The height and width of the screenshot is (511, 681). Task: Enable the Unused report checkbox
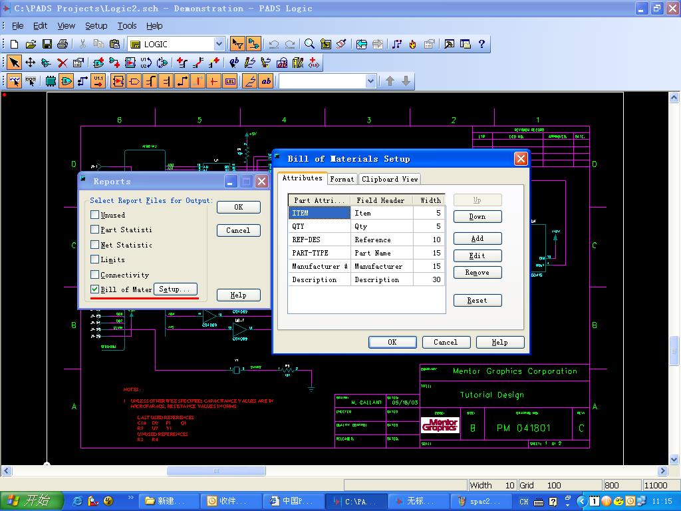(x=95, y=215)
